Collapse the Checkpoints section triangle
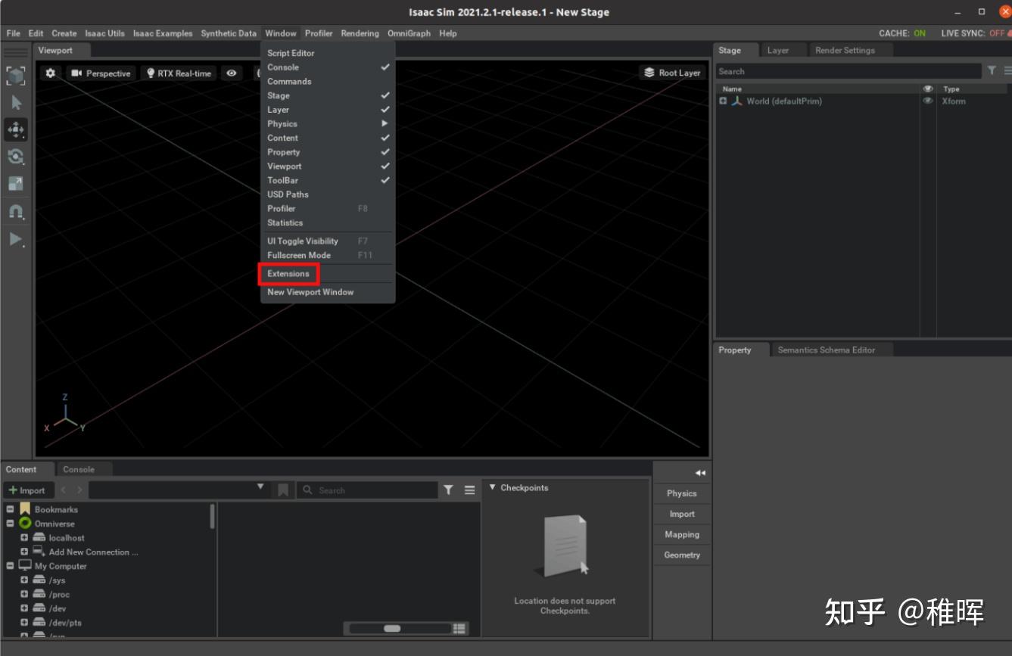This screenshot has width=1012, height=656. point(493,488)
